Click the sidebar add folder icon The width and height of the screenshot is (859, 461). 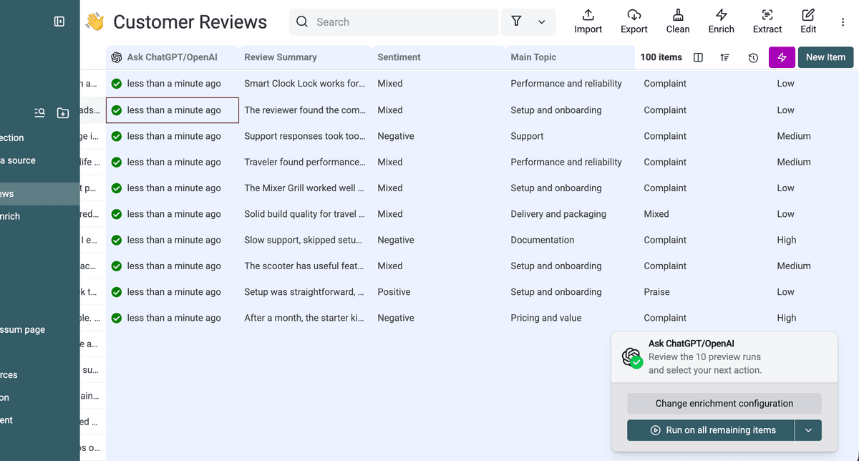[63, 112]
